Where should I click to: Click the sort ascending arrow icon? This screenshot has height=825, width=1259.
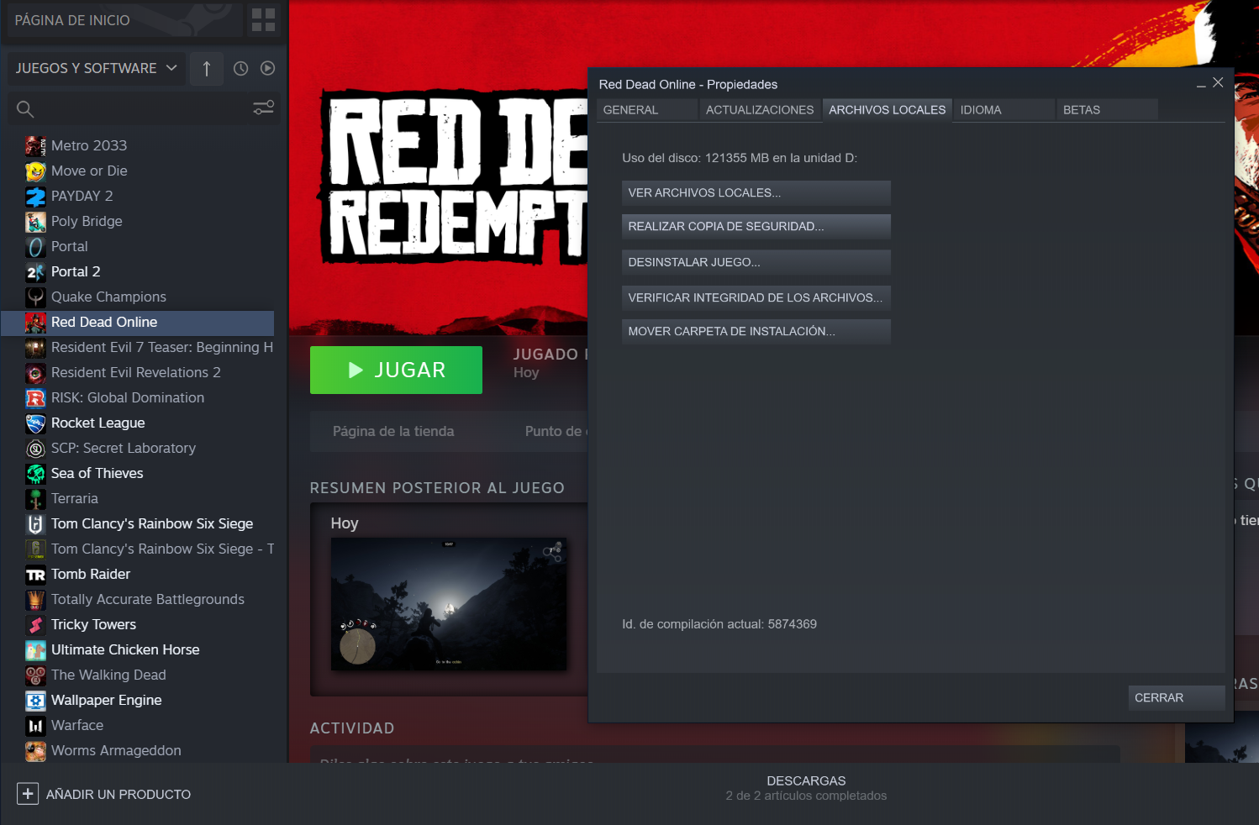coord(207,68)
